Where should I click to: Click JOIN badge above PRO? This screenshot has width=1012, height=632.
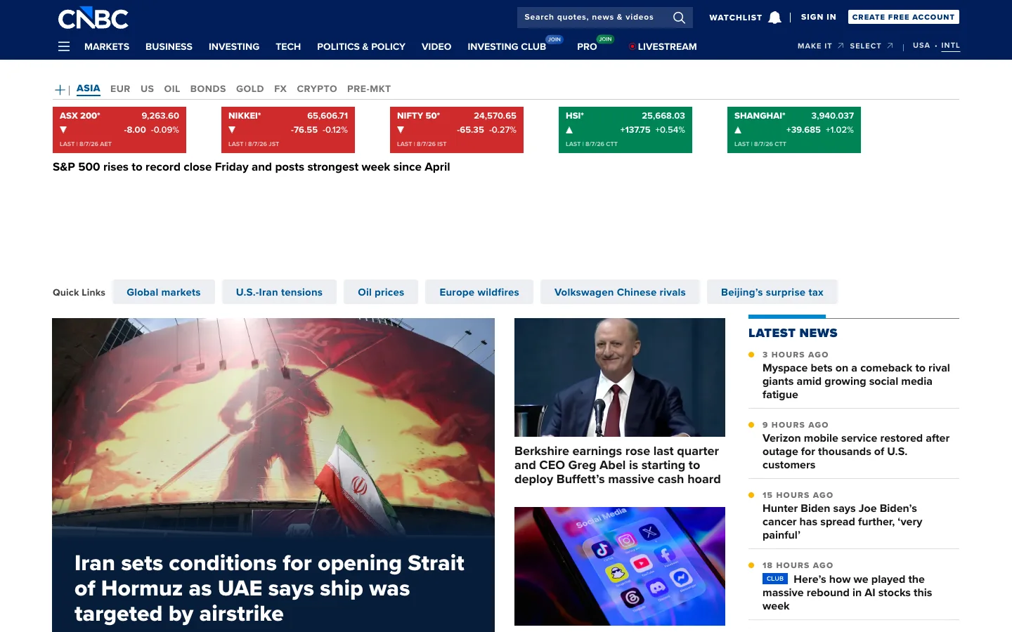coord(605,39)
